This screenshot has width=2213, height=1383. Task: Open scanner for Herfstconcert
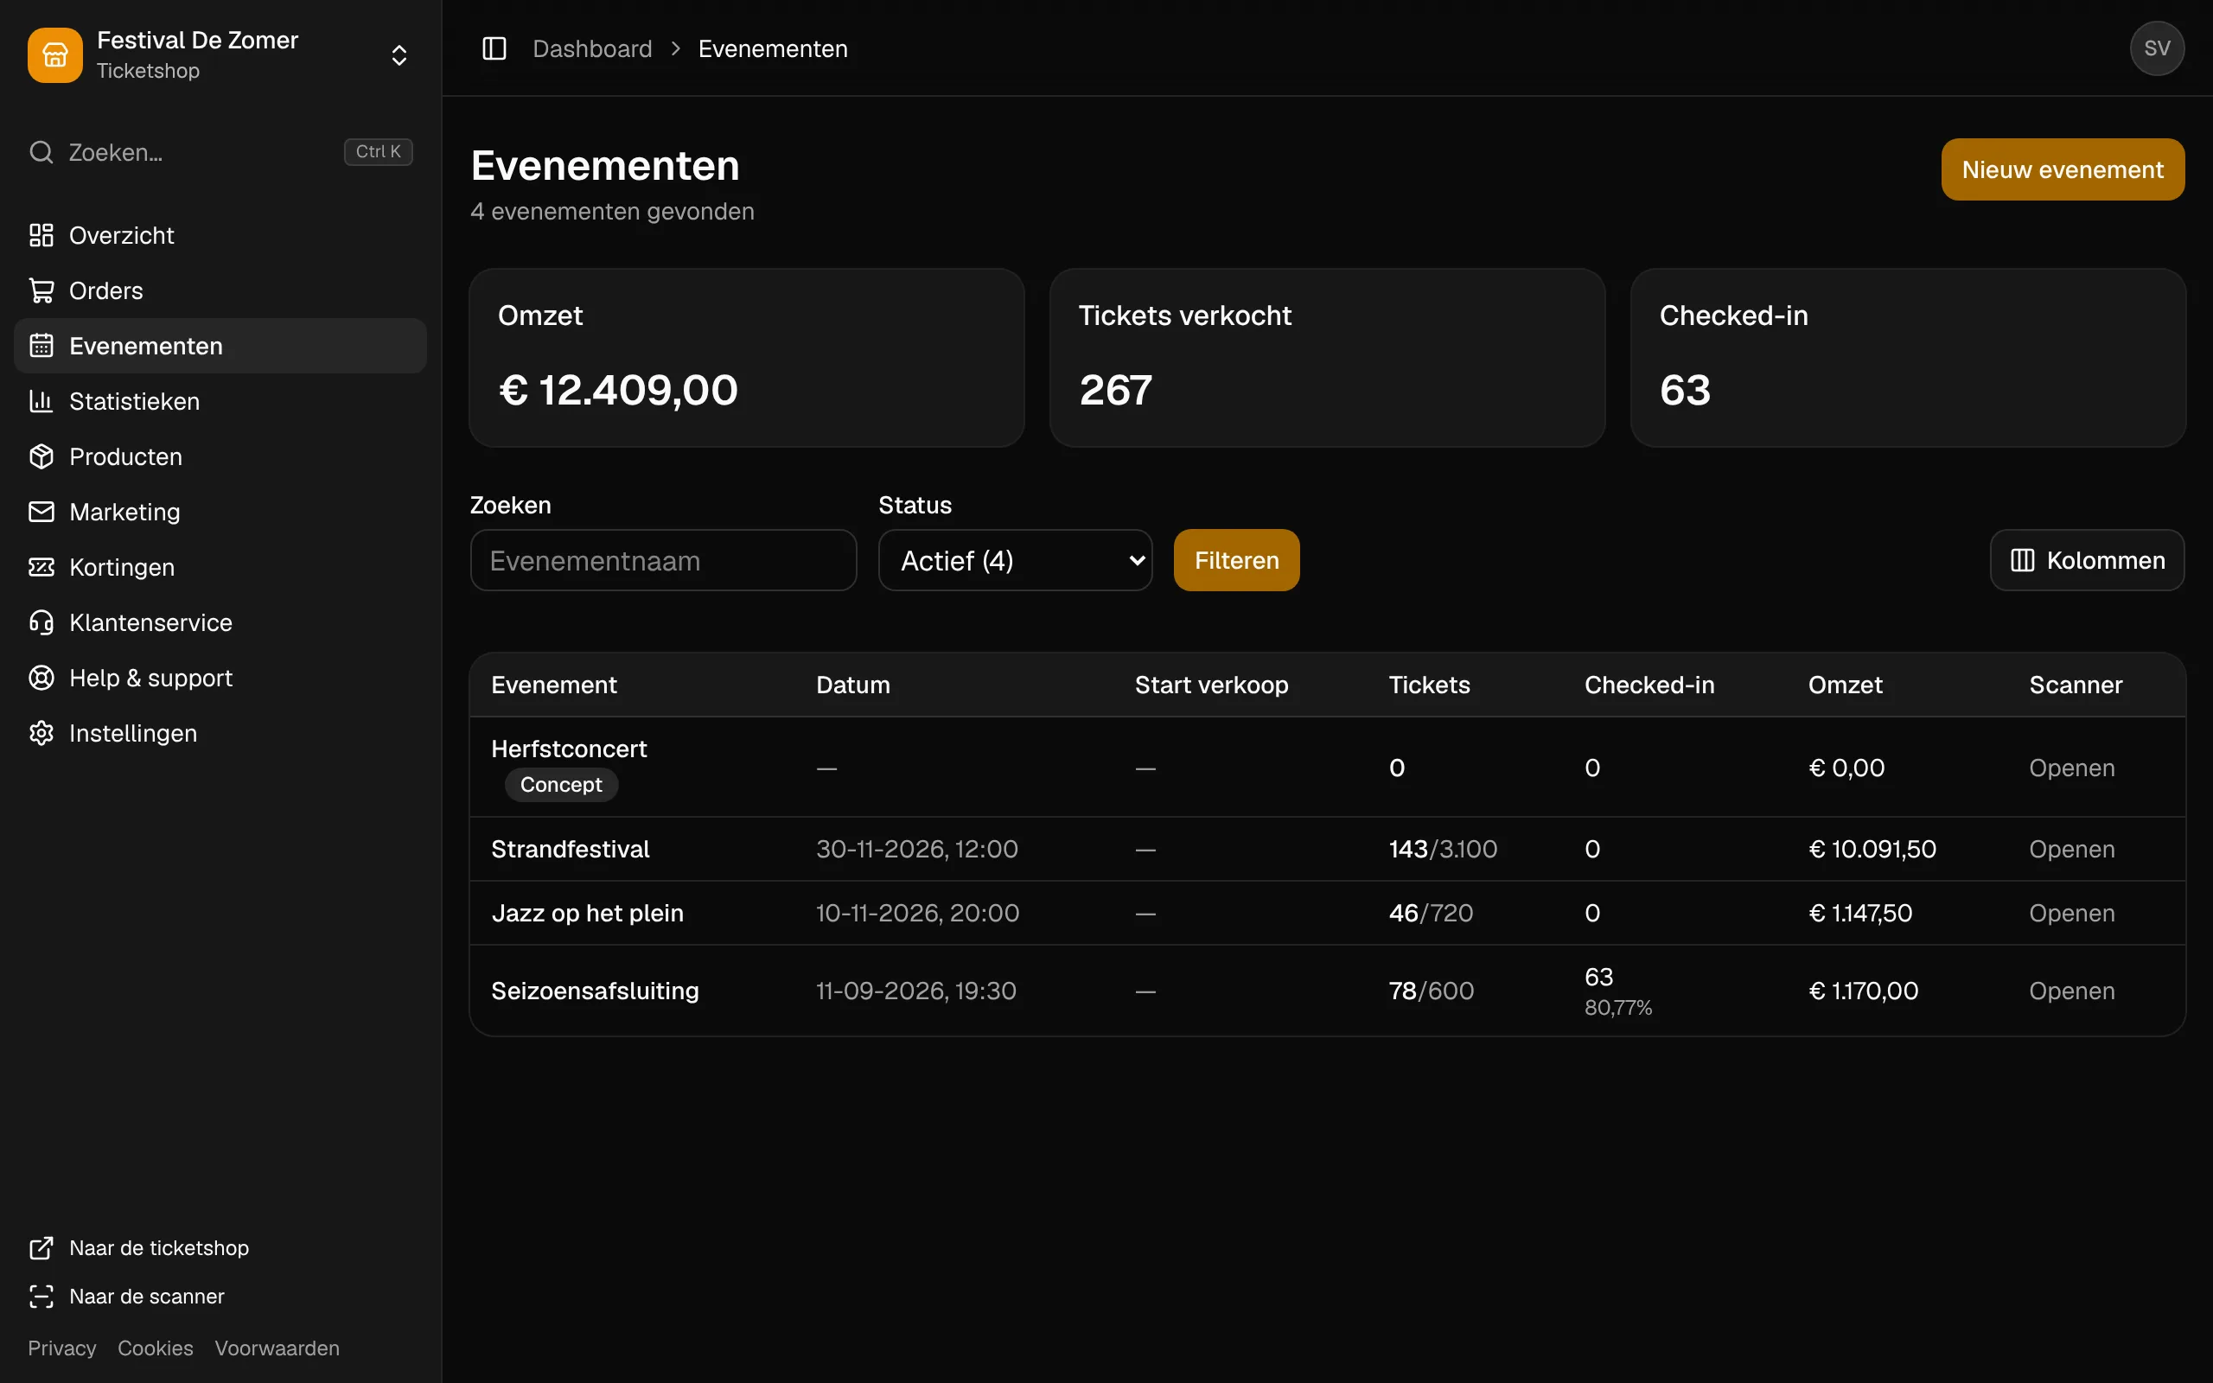[x=2071, y=768]
